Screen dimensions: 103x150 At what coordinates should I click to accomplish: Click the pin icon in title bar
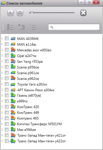(89, 3)
